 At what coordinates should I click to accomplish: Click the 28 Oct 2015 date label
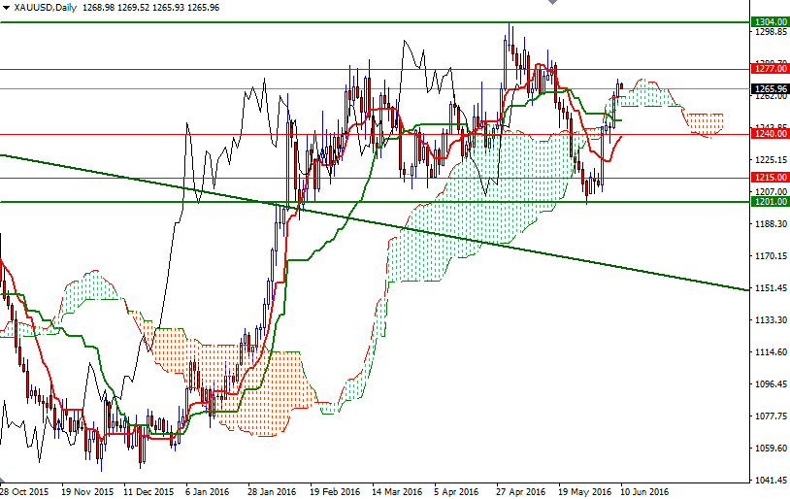point(25,491)
